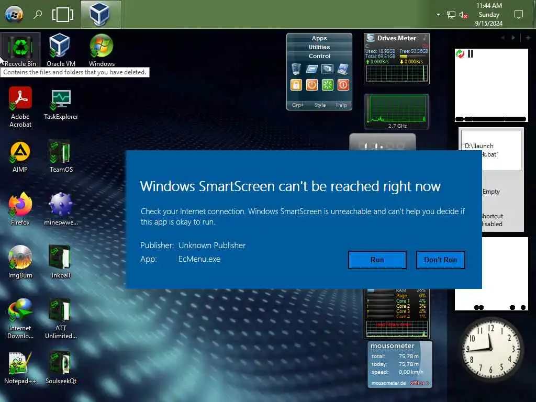Open mousometer.de link
The height and width of the screenshot is (402, 536).
click(x=389, y=383)
